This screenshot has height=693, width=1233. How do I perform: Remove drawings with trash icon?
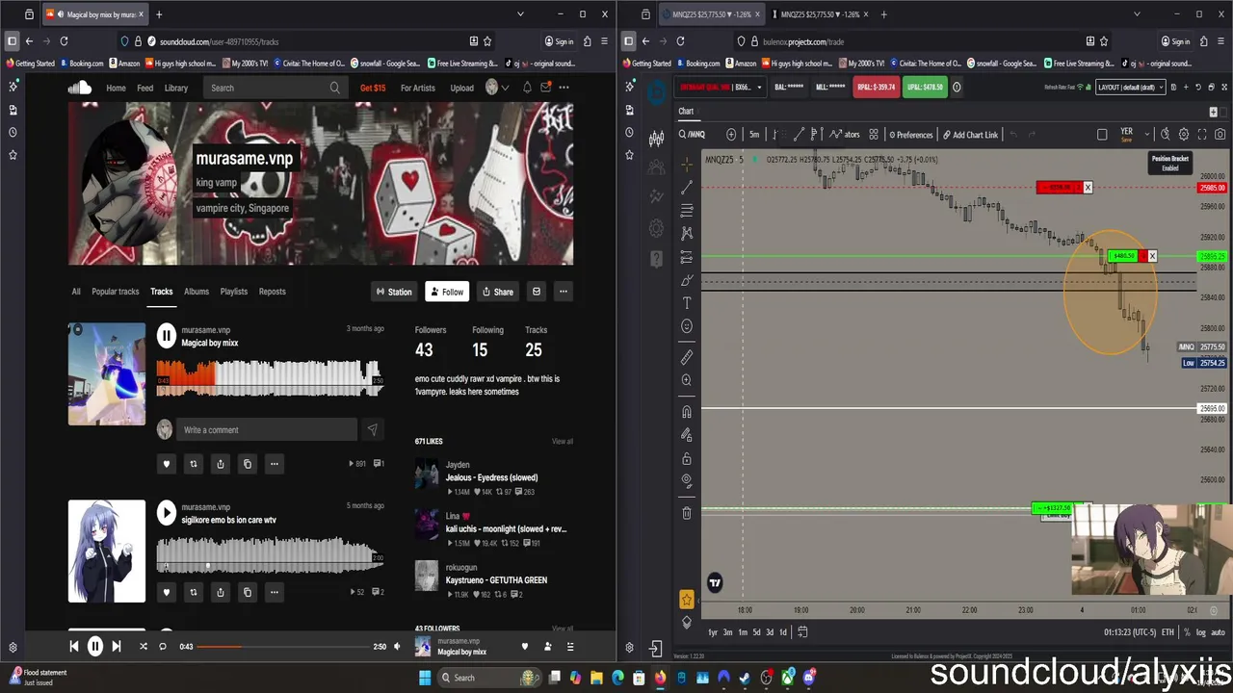tap(687, 513)
